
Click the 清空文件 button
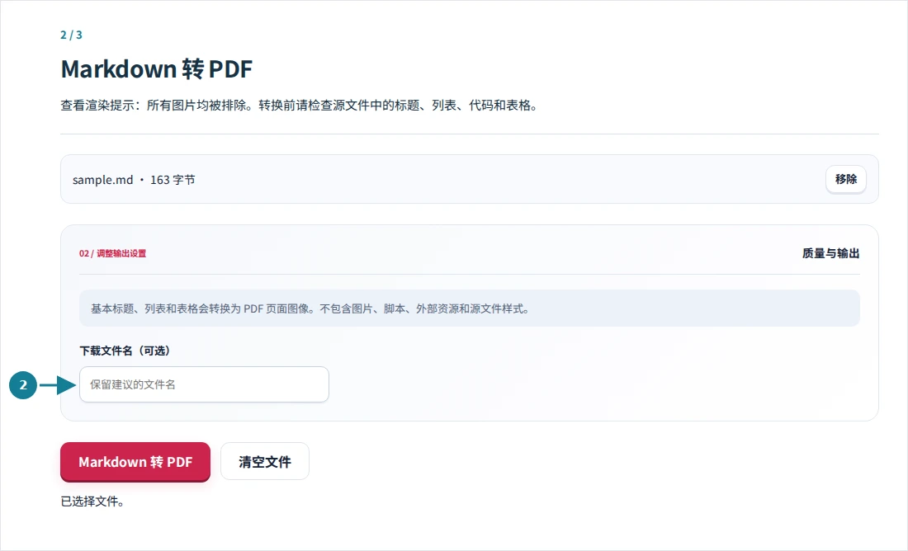265,462
